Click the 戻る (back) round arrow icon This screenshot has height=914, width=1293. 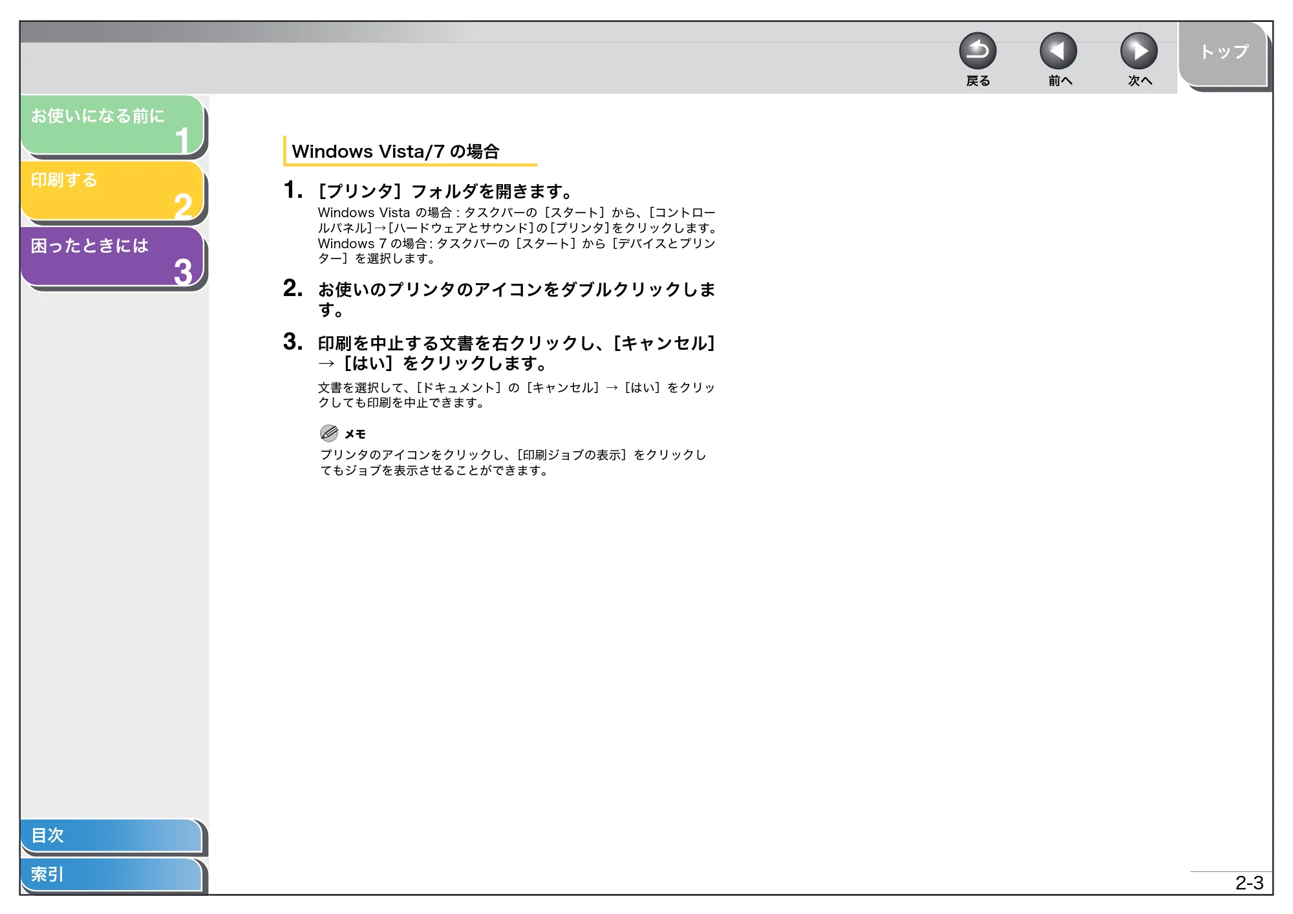point(978,51)
